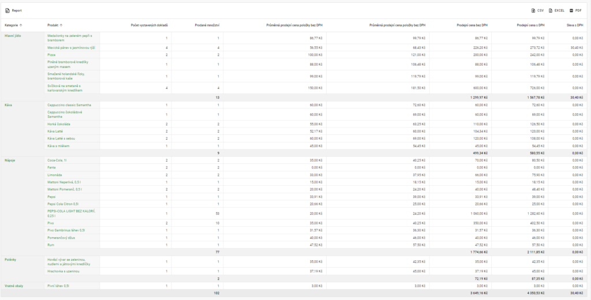The width and height of the screenshot is (591, 300).
Task: Export the report to Excel
Action: click(x=552, y=10)
